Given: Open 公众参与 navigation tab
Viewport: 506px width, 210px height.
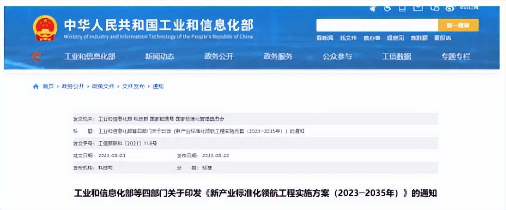Looking at the screenshot, I should [337, 57].
